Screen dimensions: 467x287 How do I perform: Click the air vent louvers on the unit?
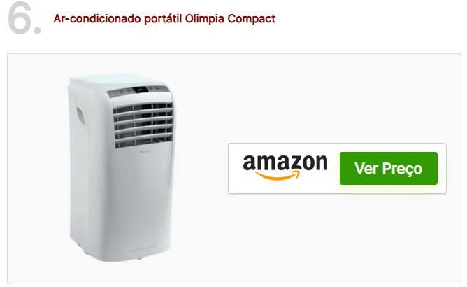143,125
